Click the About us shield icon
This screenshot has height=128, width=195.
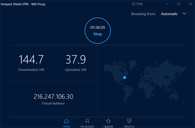pyautogui.click(x=129, y=121)
